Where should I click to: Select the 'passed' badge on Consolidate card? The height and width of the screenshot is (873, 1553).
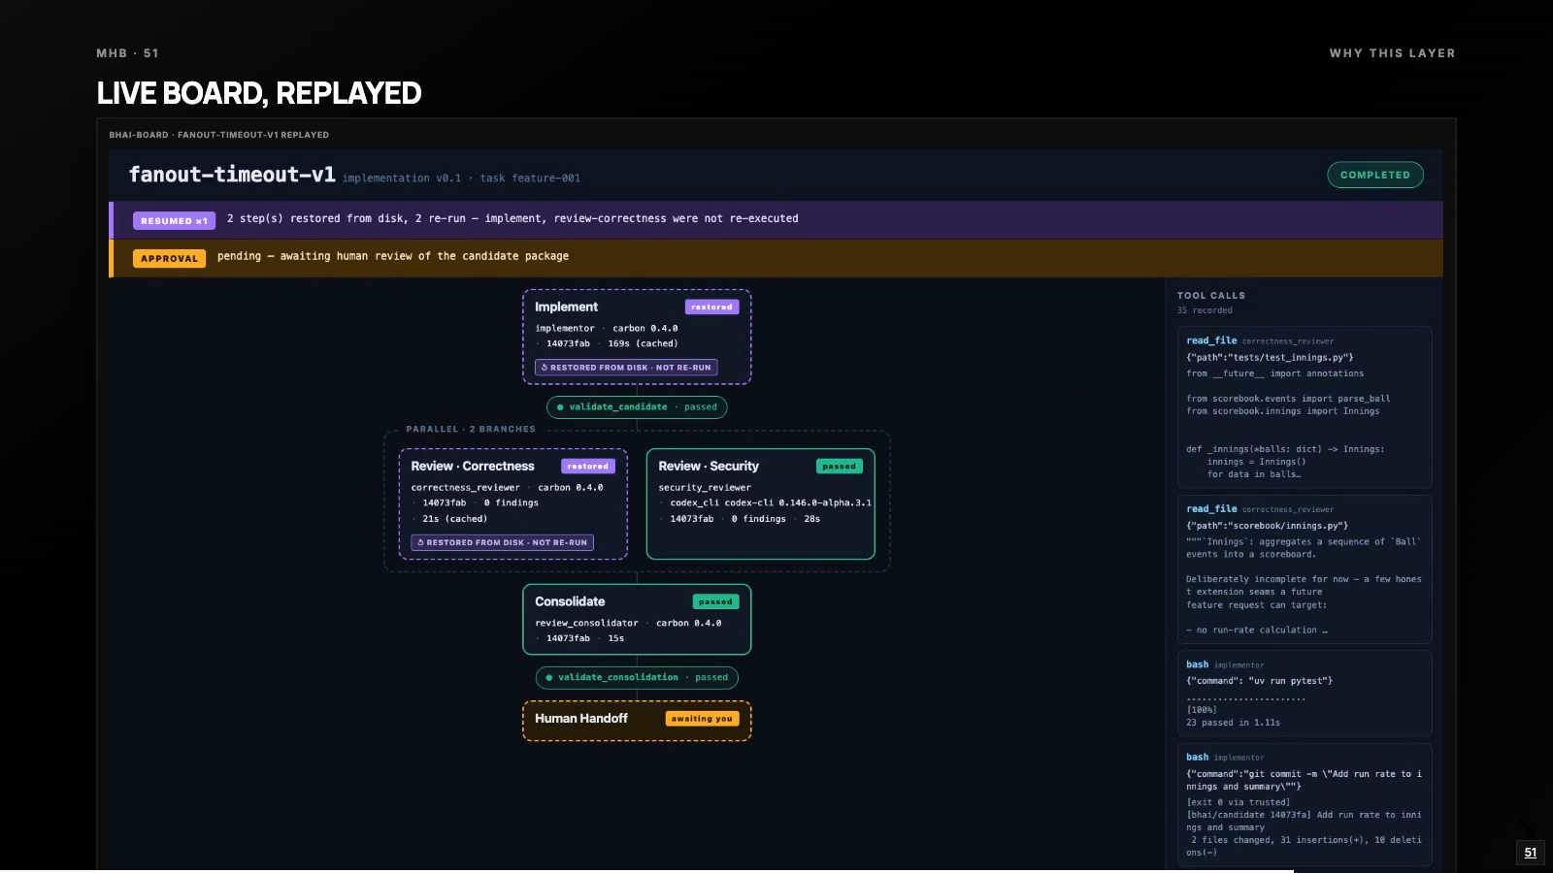coord(715,602)
